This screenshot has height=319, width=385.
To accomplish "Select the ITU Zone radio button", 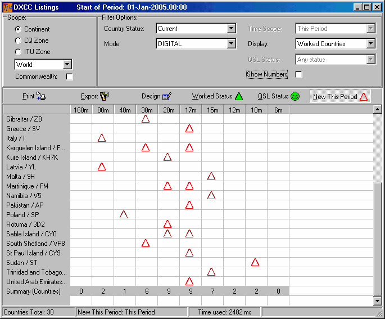I will tap(18, 52).
